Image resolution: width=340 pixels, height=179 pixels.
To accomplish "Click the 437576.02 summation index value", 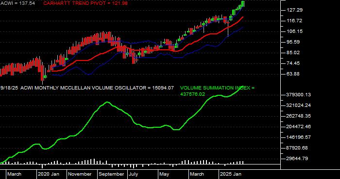I will (x=192, y=94).
